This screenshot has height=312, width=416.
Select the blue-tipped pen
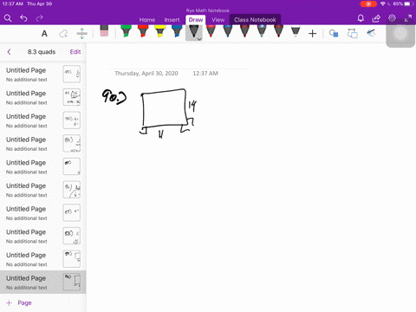[228, 31]
